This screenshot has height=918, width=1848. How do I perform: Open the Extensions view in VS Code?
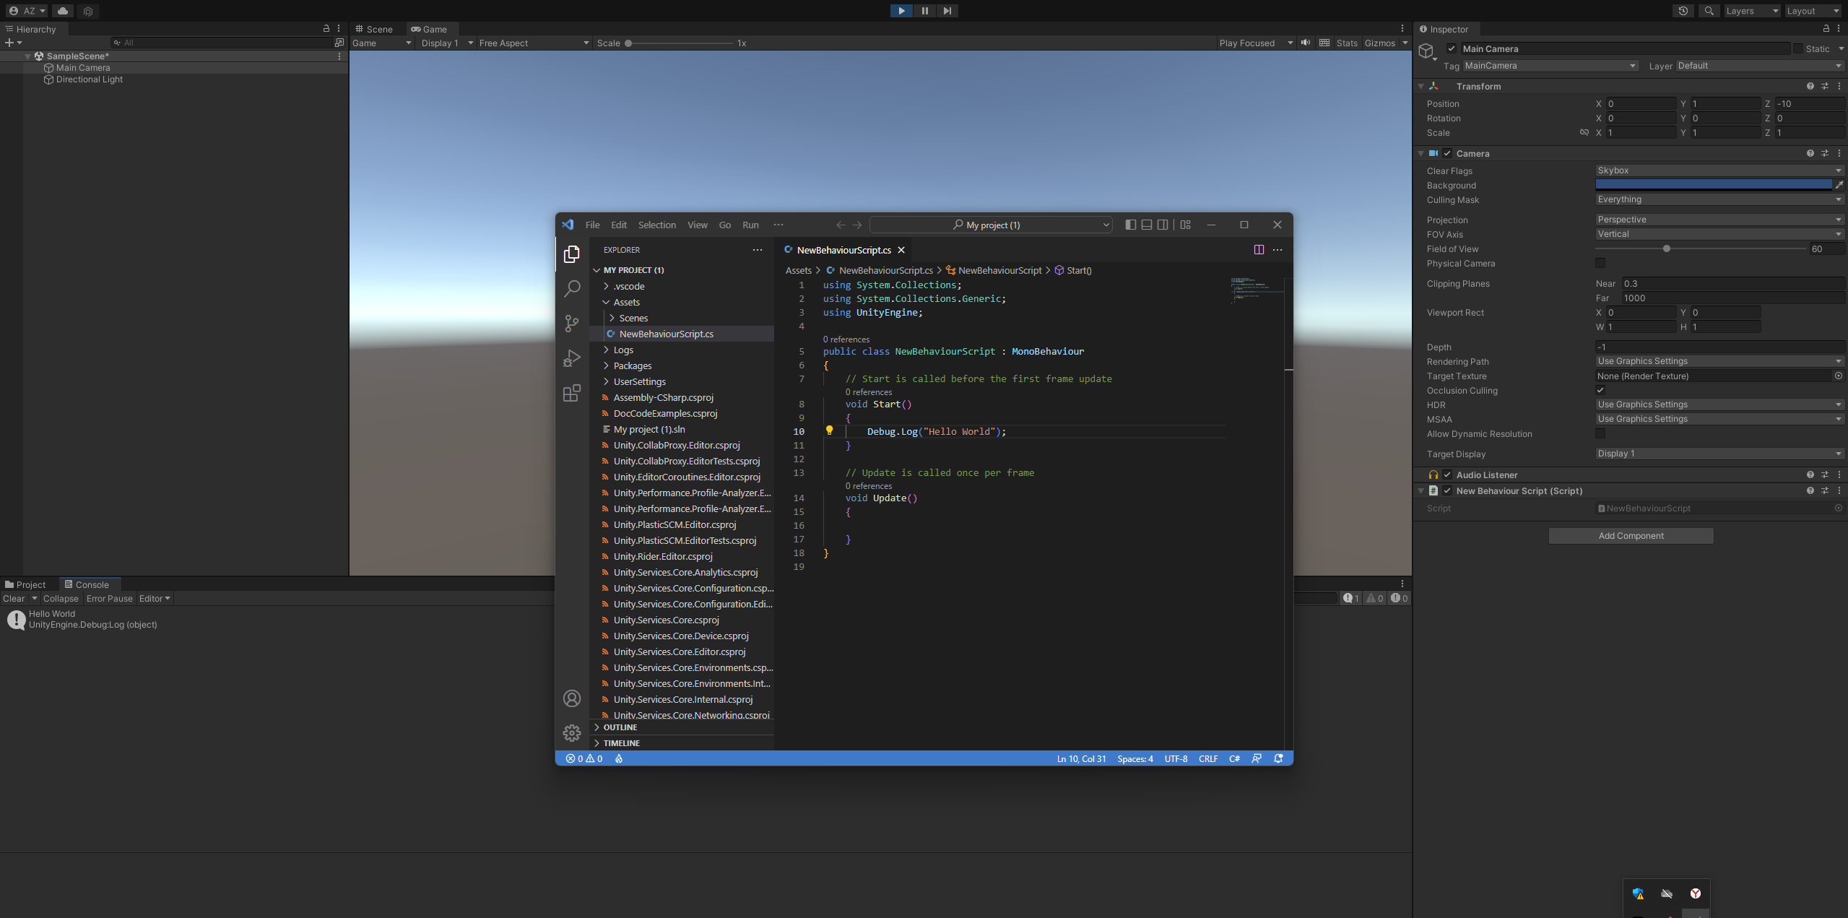point(571,394)
